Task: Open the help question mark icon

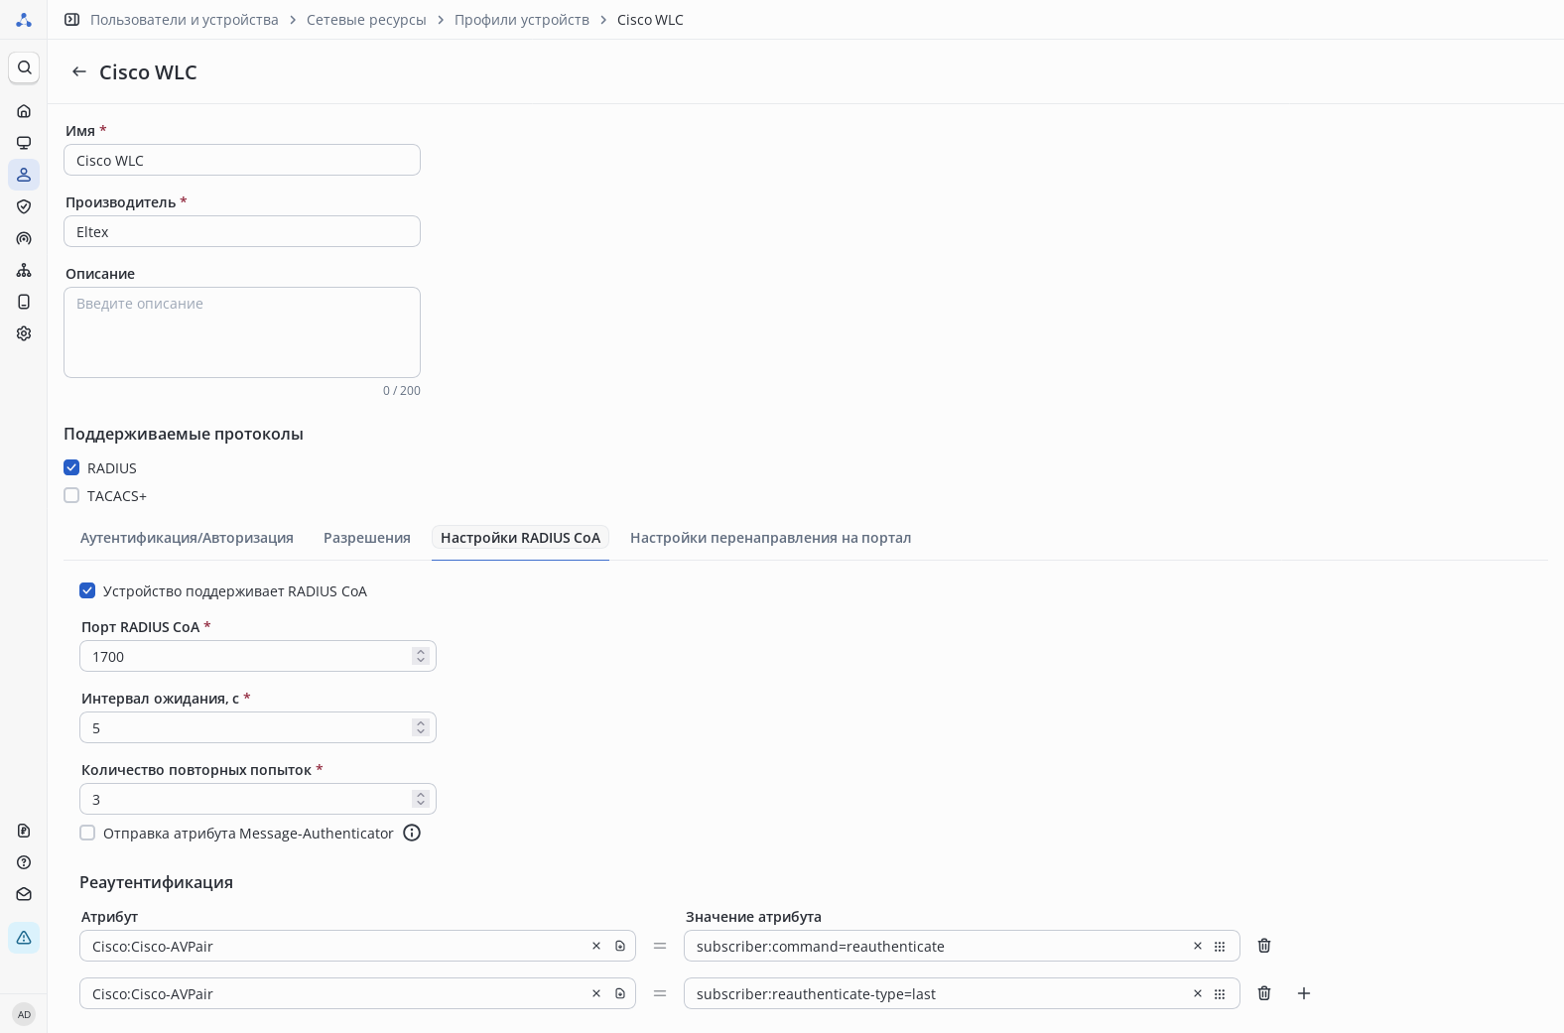Action: tap(24, 862)
